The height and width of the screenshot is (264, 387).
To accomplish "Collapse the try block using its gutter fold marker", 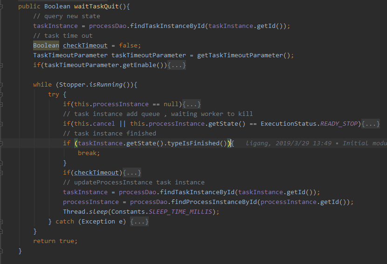I will click(1, 95).
